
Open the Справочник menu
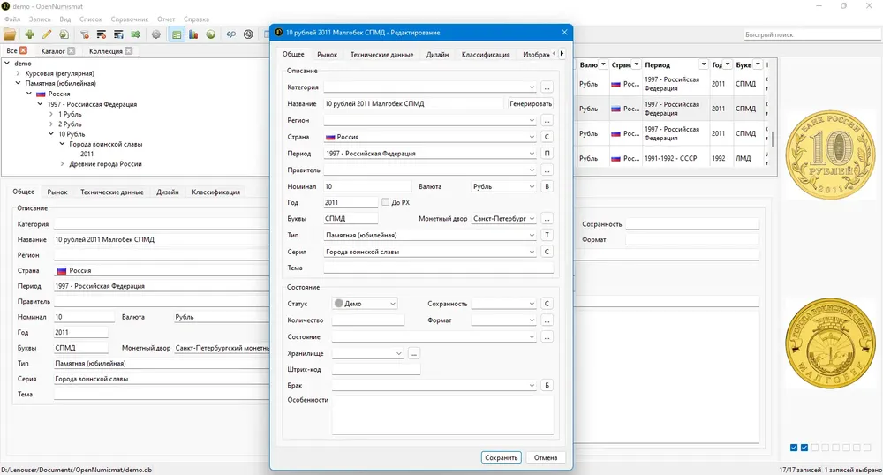[x=130, y=19]
